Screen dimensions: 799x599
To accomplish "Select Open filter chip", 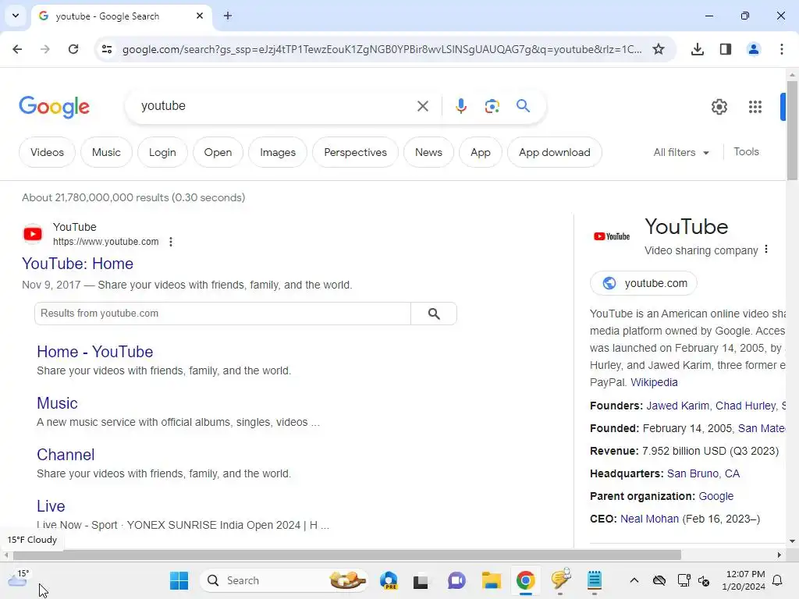I will tap(218, 152).
